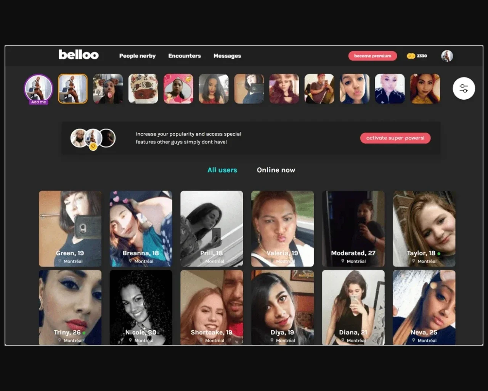This screenshot has width=488, height=391.
Task: Click the belloo logo
Action: pos(79,55)
